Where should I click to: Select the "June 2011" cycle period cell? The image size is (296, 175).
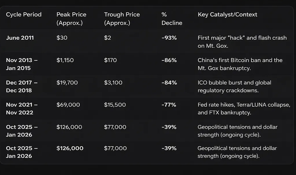click(x=20, y=38)
